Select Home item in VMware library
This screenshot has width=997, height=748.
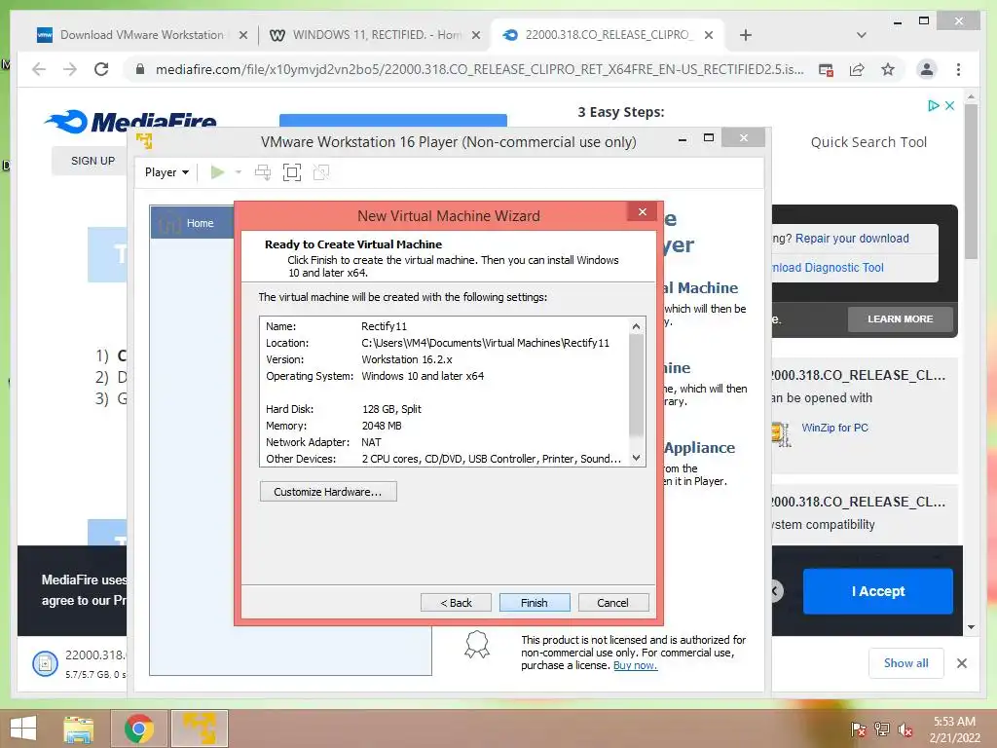coord(193,223)
